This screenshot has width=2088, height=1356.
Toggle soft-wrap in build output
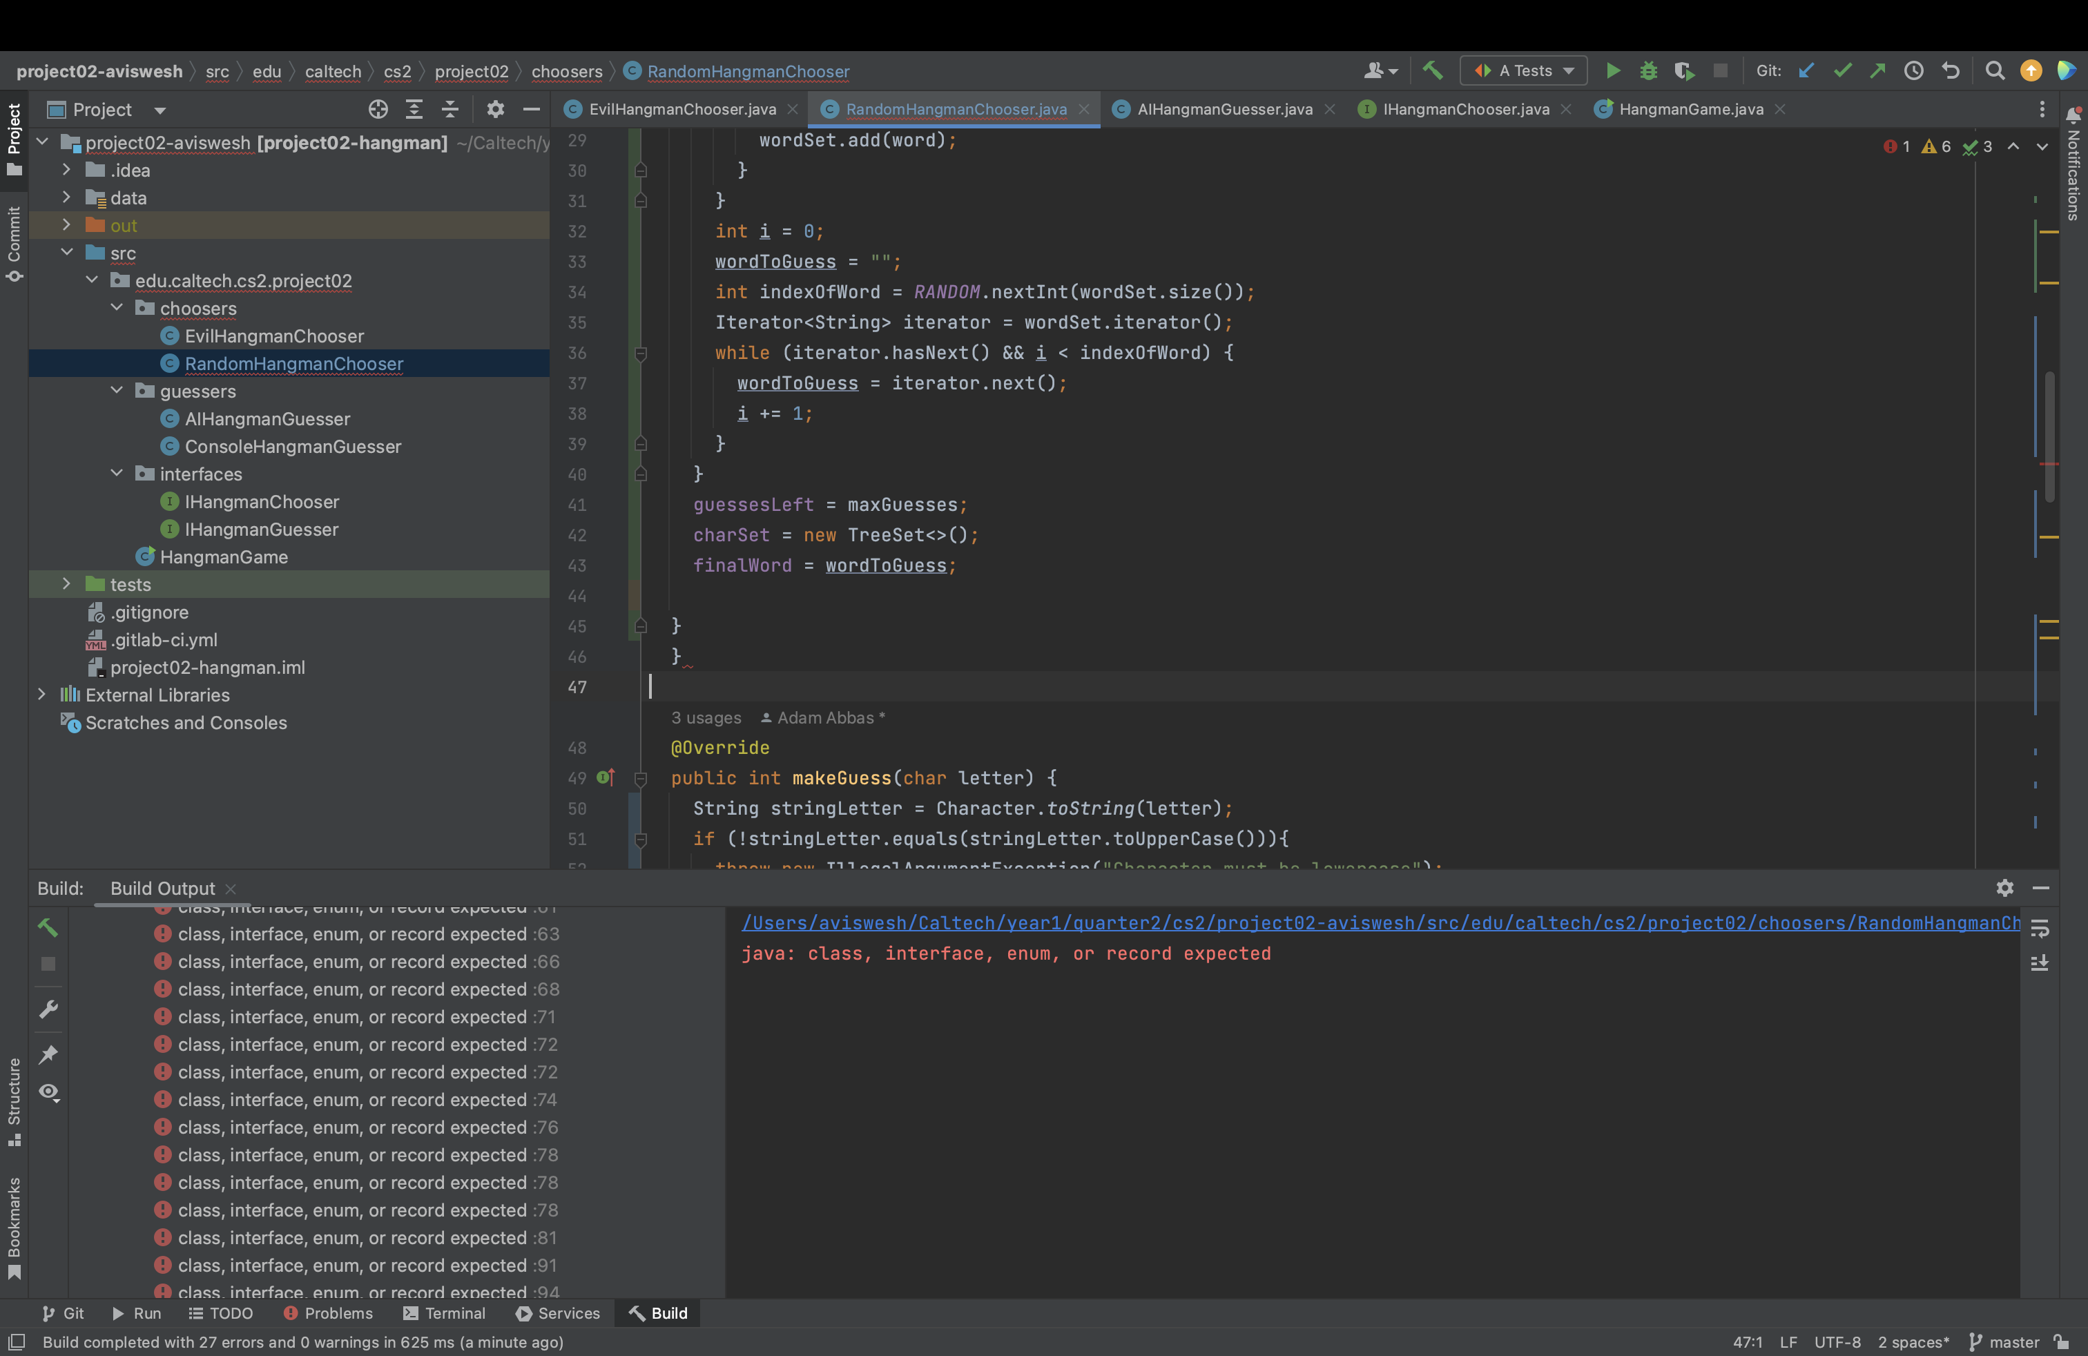(x=2040, y=928)
